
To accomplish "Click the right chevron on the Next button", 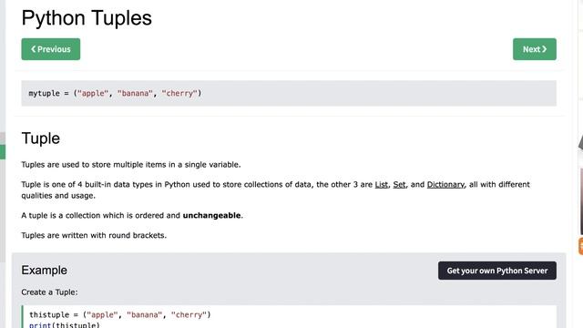I will 545,49.
